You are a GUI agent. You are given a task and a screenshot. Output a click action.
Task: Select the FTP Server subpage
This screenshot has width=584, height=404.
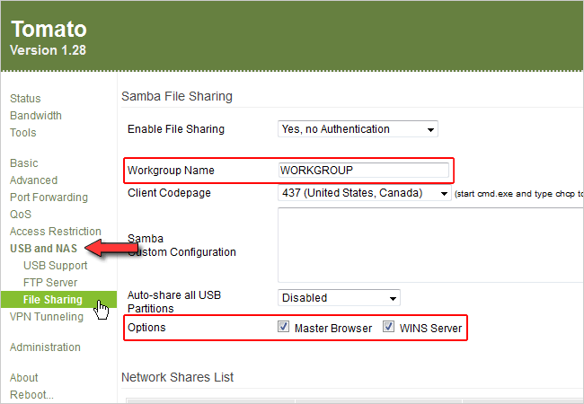tap(52, 283)
